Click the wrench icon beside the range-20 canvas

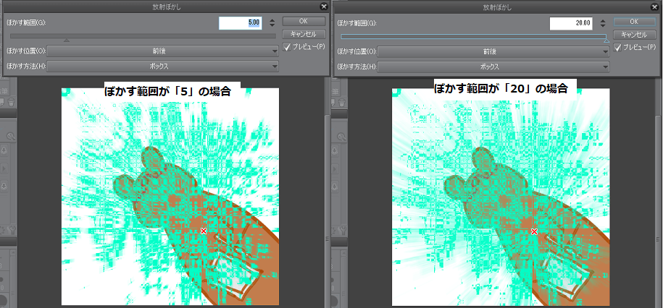coord(343,231)
